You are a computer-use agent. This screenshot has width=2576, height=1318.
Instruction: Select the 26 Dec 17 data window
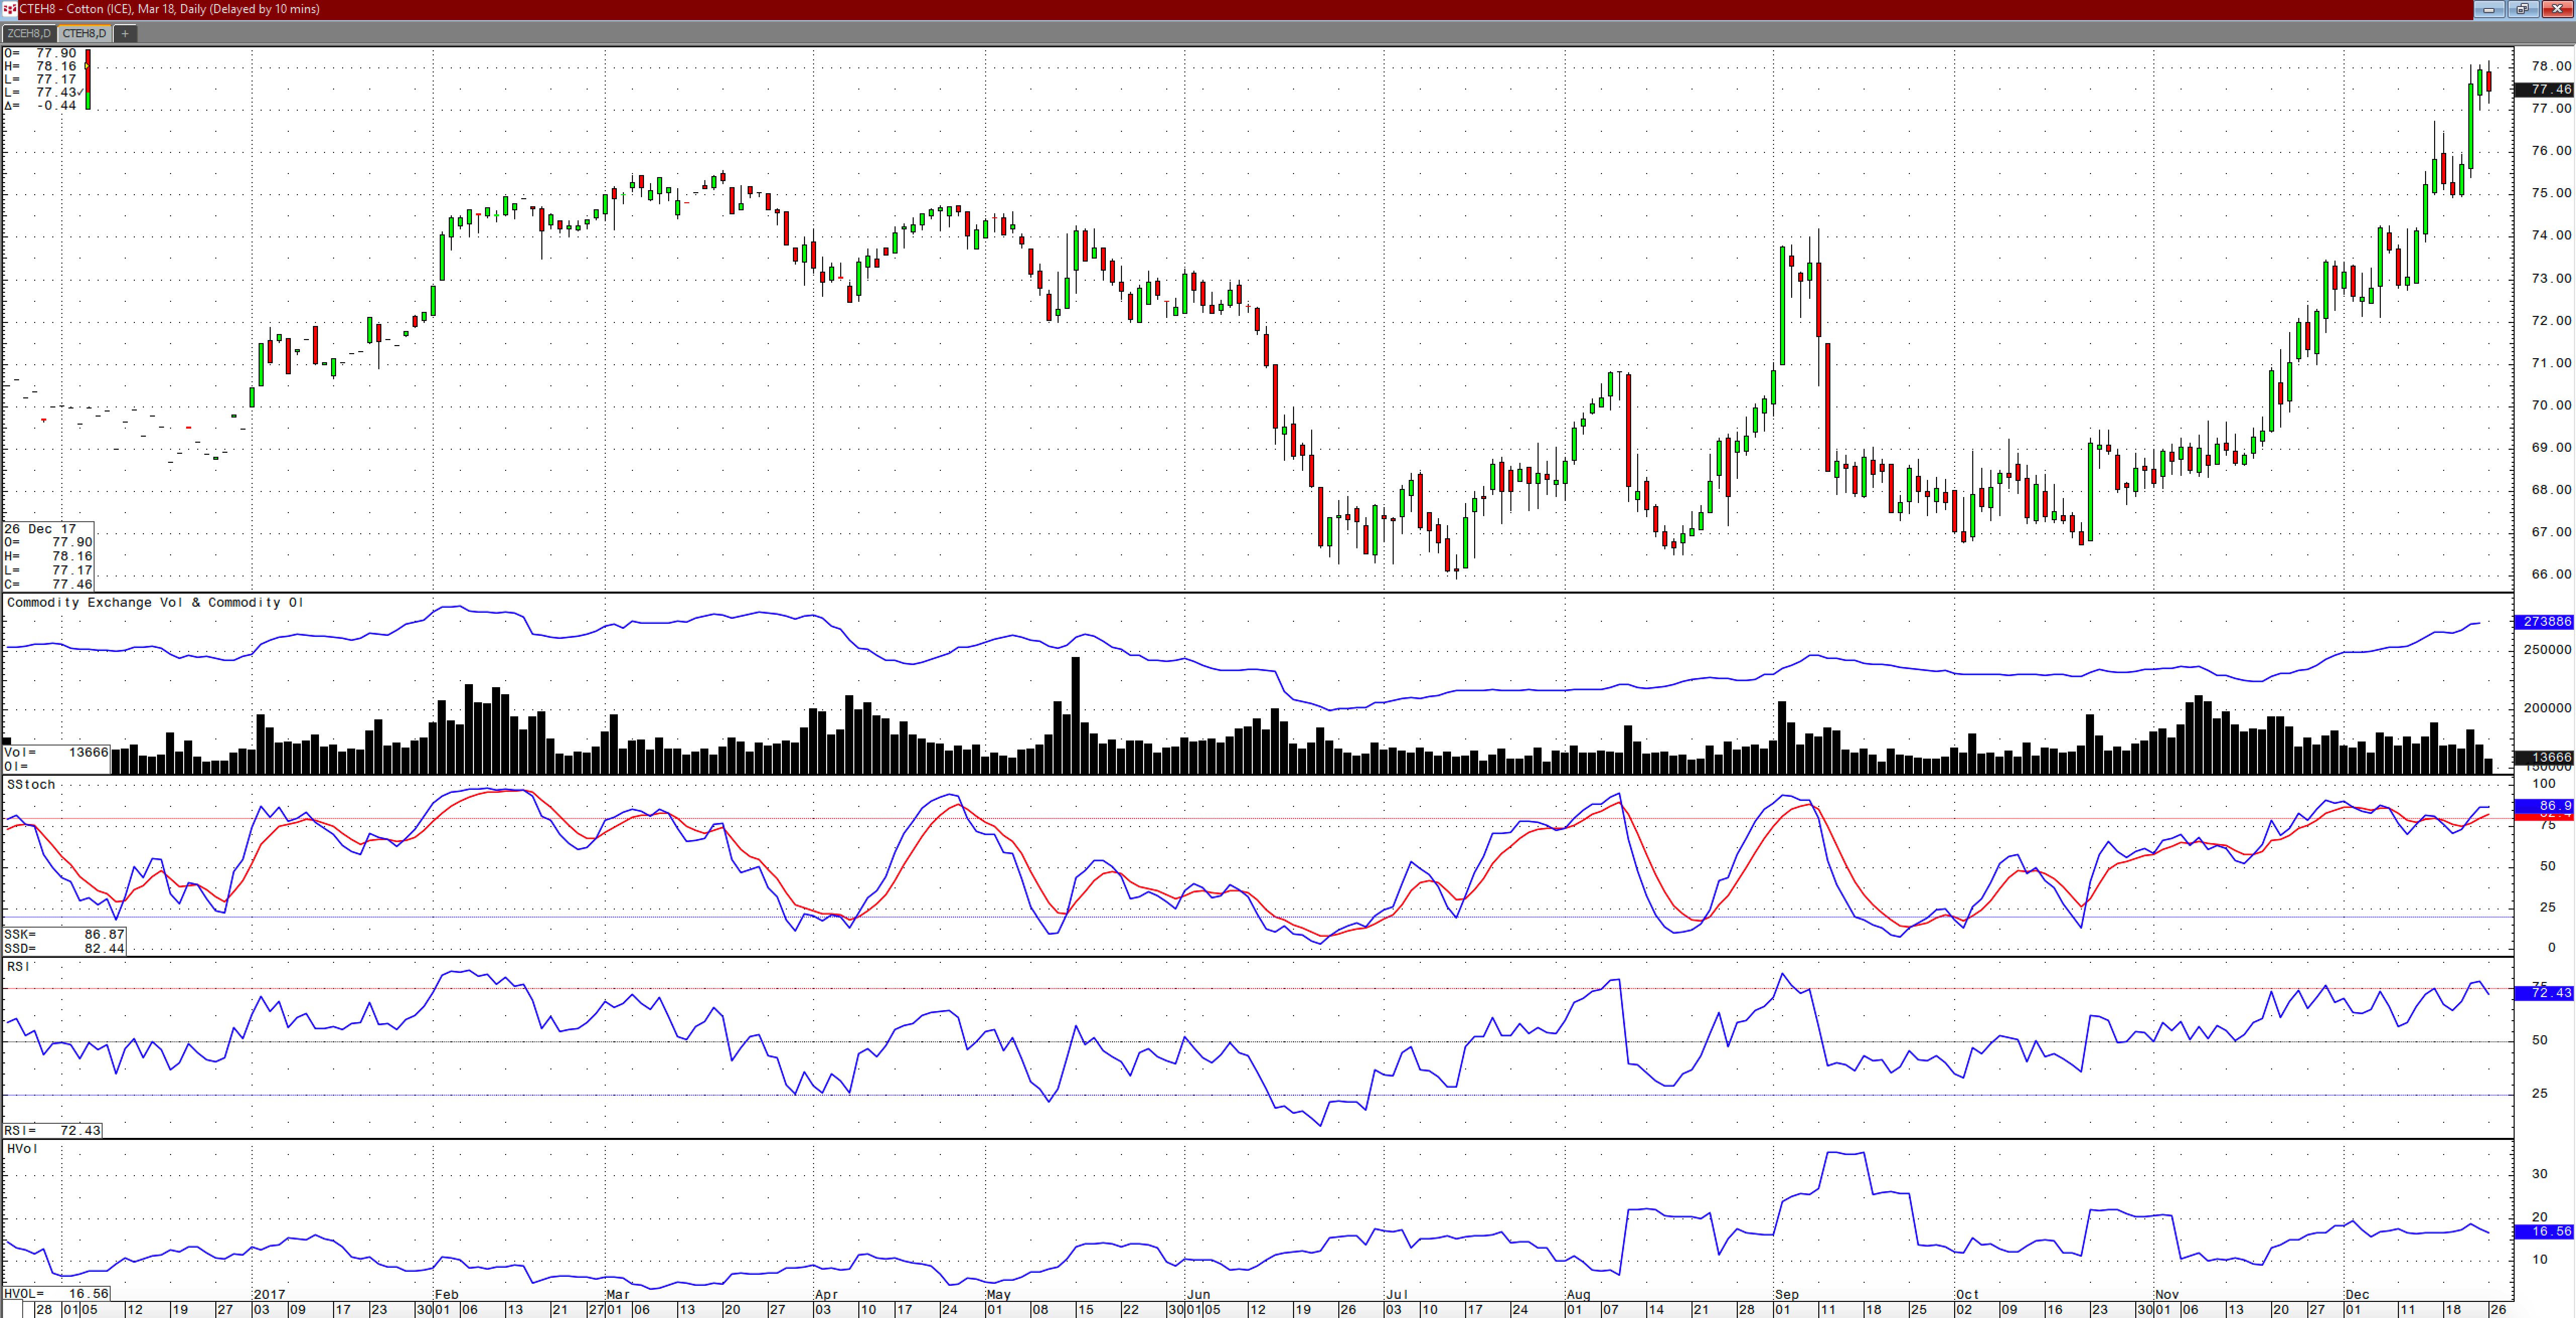[48, 556]
